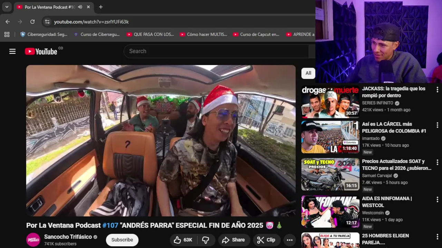Mute the Por La Ventana Podcast tab speaker icon
Image resolution: width=442 pixels, height=248 pixels.
[x=80, y=7]
